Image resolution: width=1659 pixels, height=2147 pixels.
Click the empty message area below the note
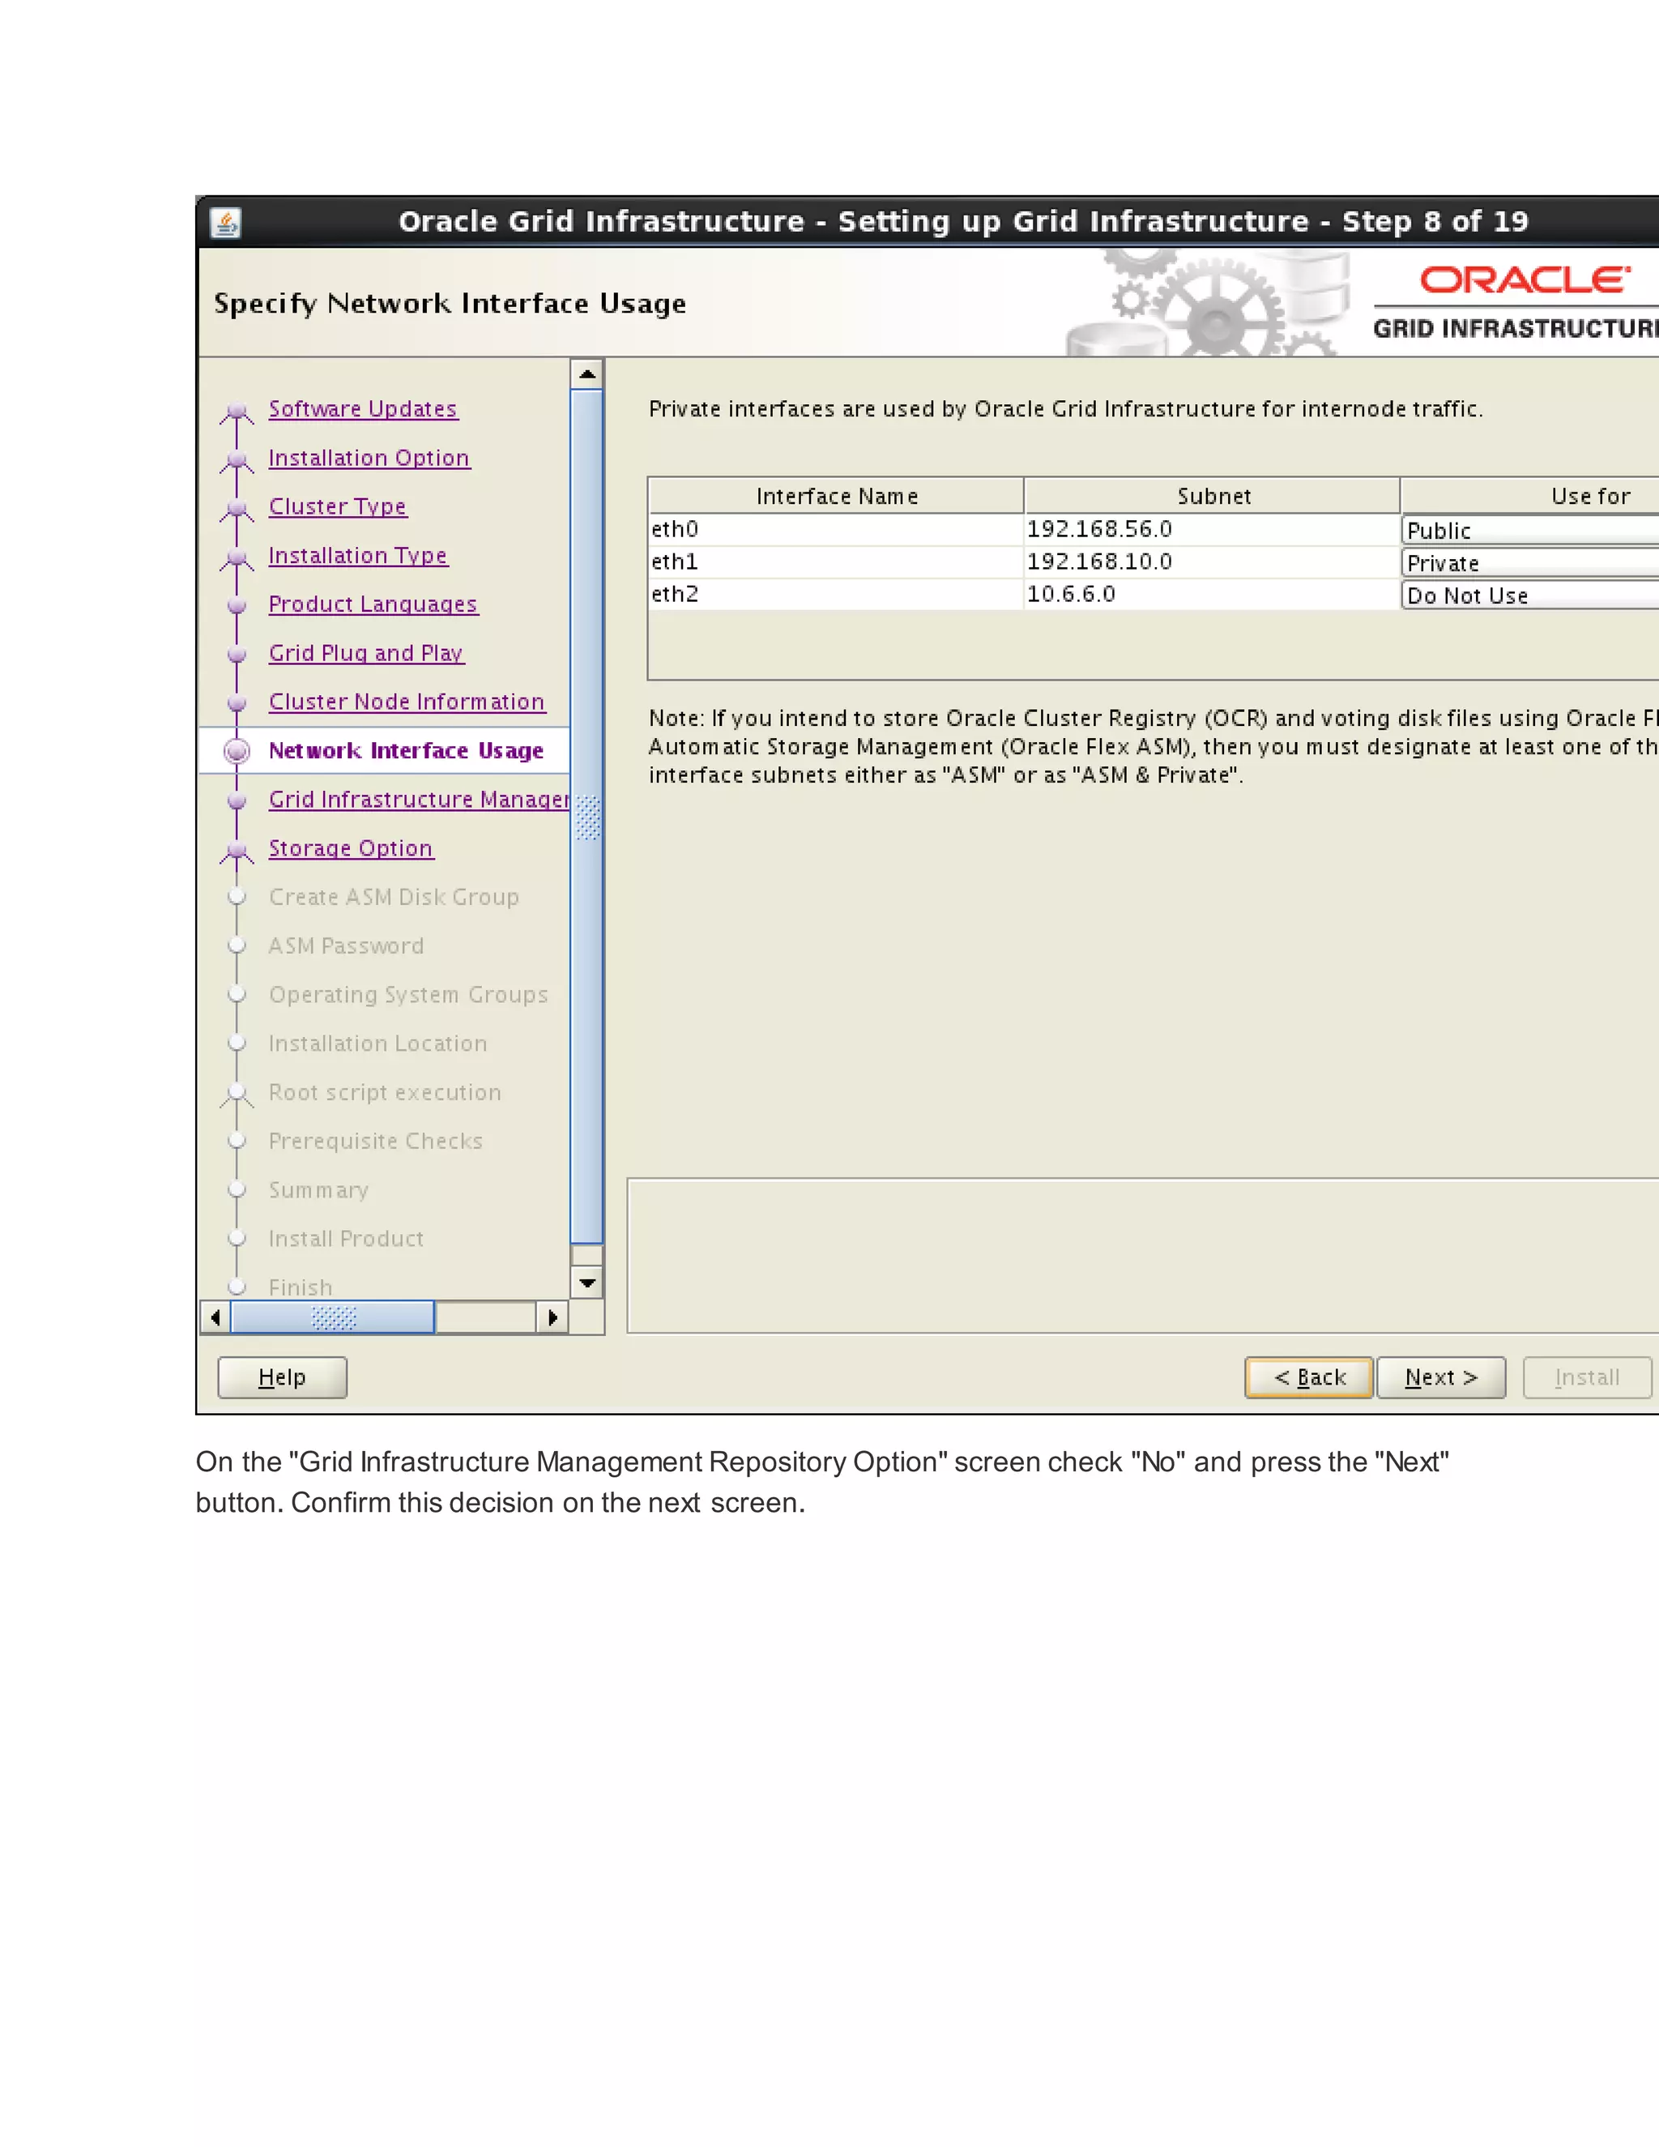click(x=1143, y=1255)
